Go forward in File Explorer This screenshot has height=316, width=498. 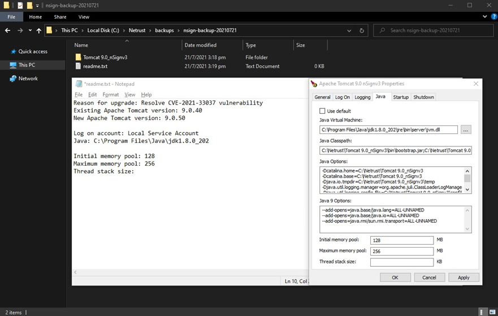(20, 31)
